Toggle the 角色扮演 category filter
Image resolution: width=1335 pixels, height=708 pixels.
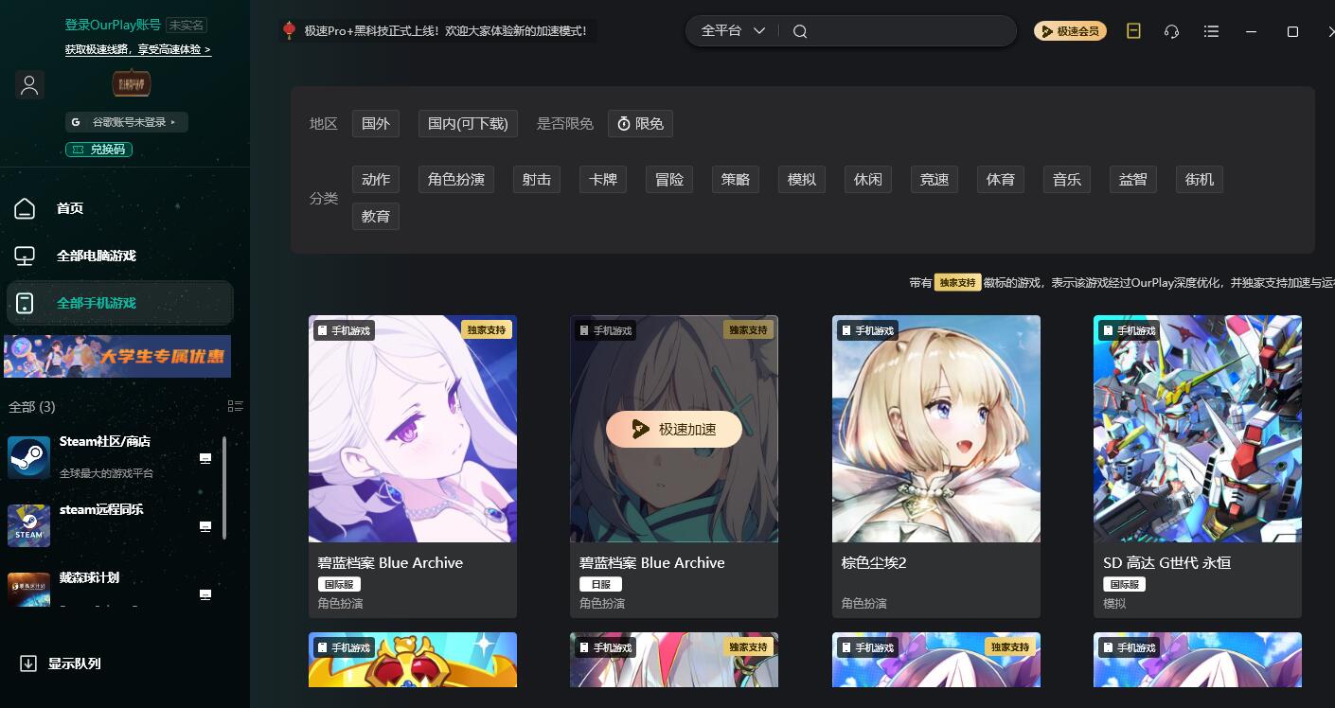[456, 179]
